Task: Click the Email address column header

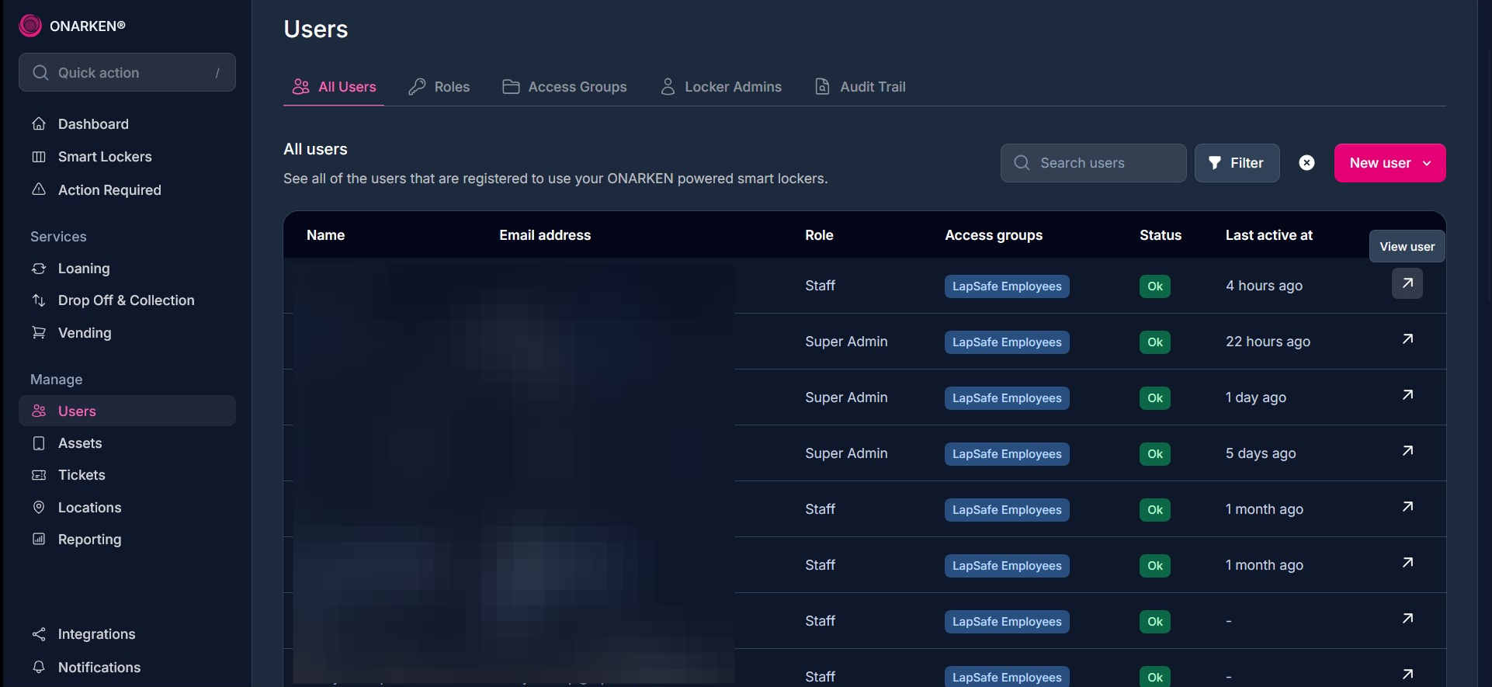Action: pos(545,235)
